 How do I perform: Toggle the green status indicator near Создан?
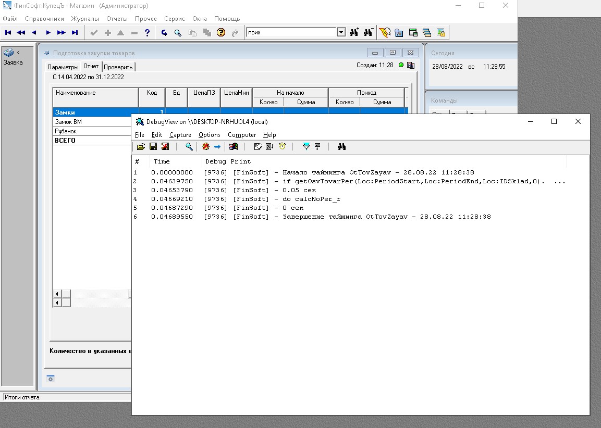click(x=401, y=65)
